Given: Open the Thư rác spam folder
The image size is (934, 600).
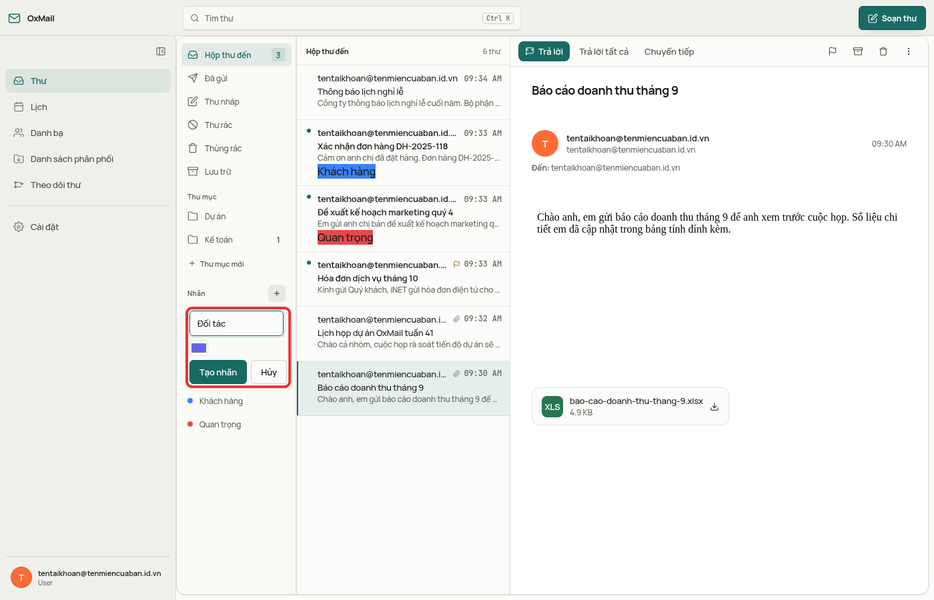Looking at the screenshot, I should 236,125.
